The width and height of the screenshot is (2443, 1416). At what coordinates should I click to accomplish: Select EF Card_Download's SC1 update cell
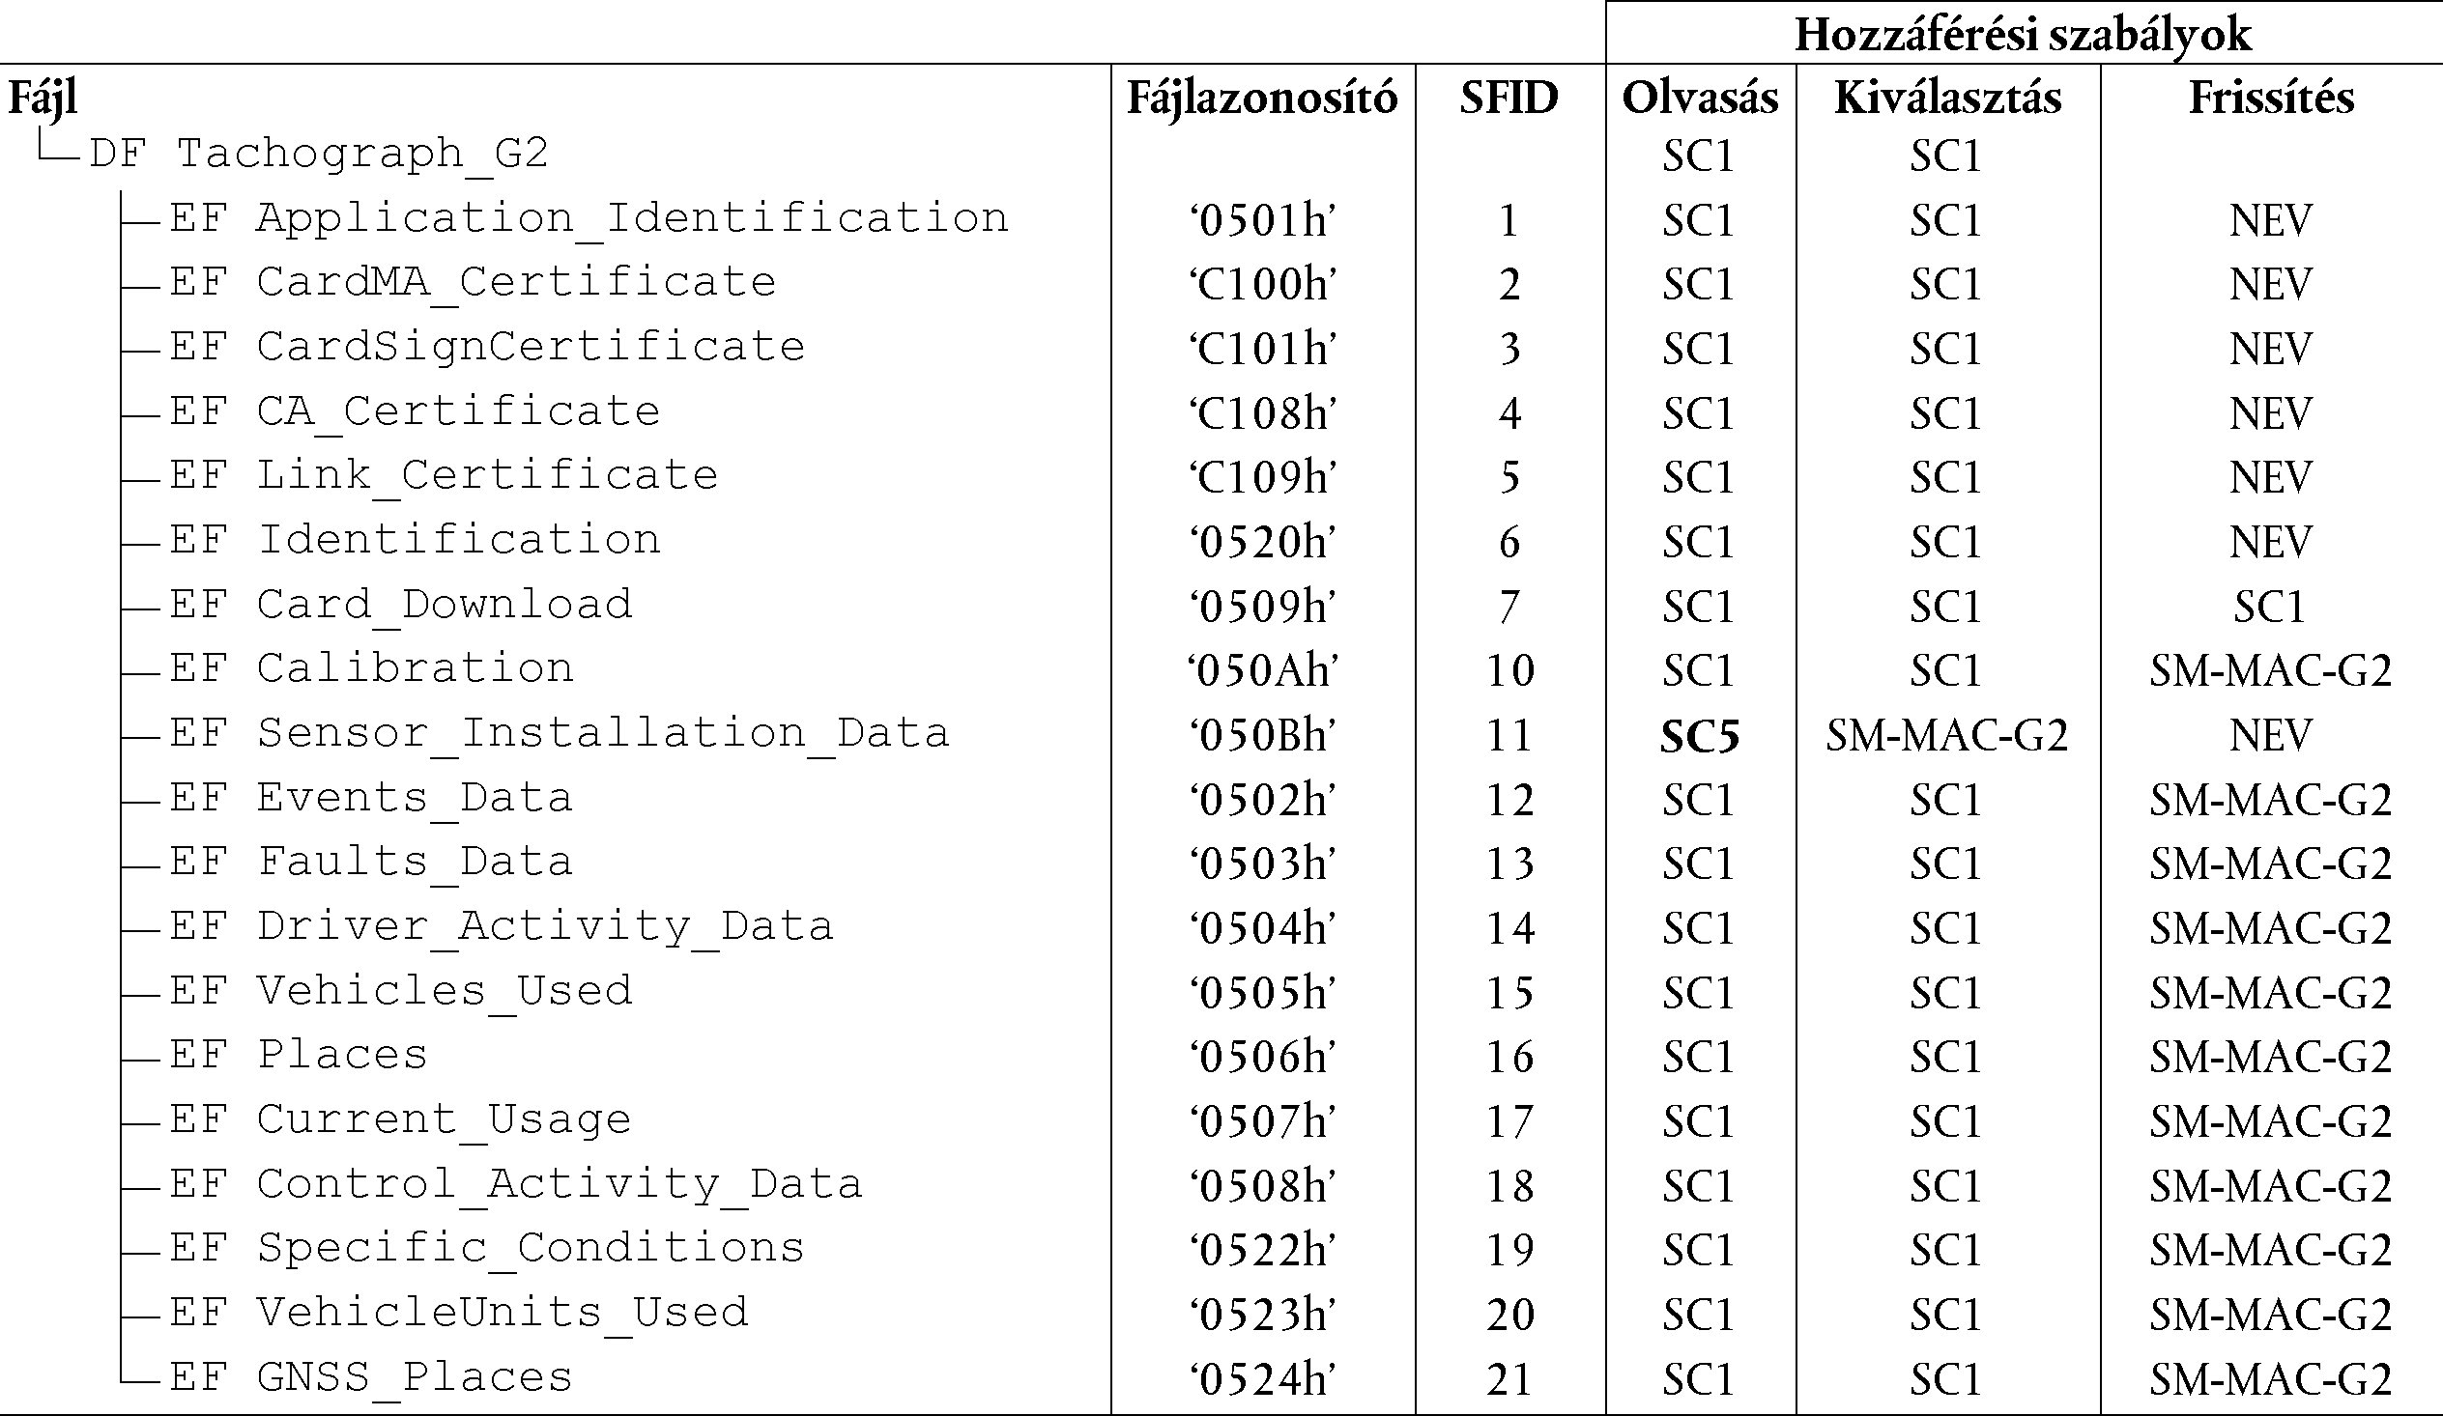2269,607
